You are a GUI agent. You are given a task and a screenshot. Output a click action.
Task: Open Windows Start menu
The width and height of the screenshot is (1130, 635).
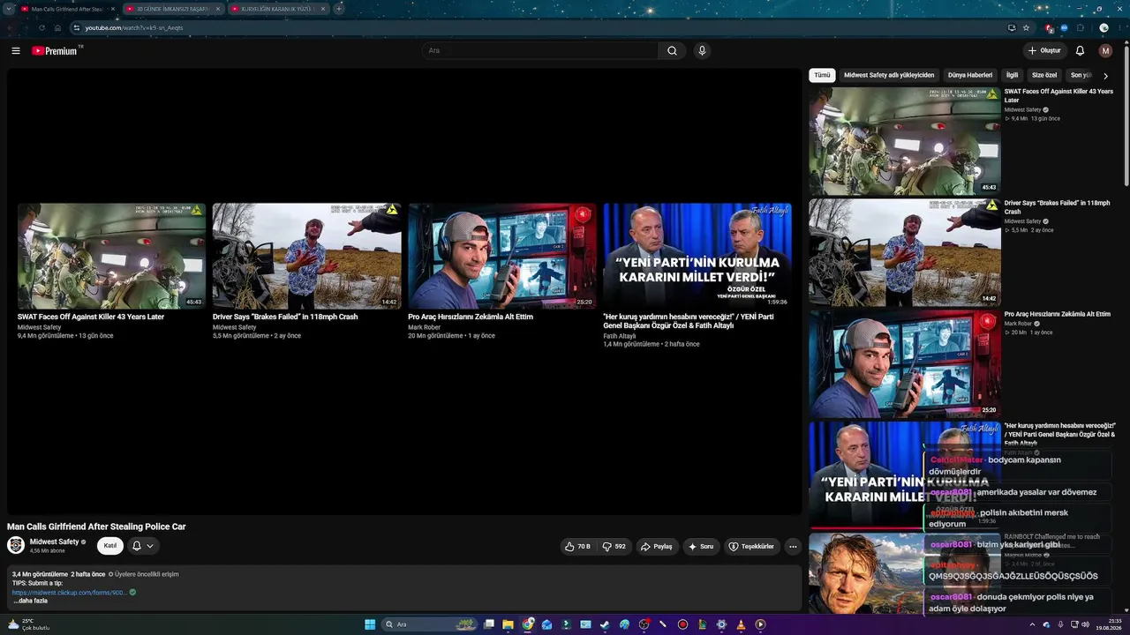pos(370,624)
